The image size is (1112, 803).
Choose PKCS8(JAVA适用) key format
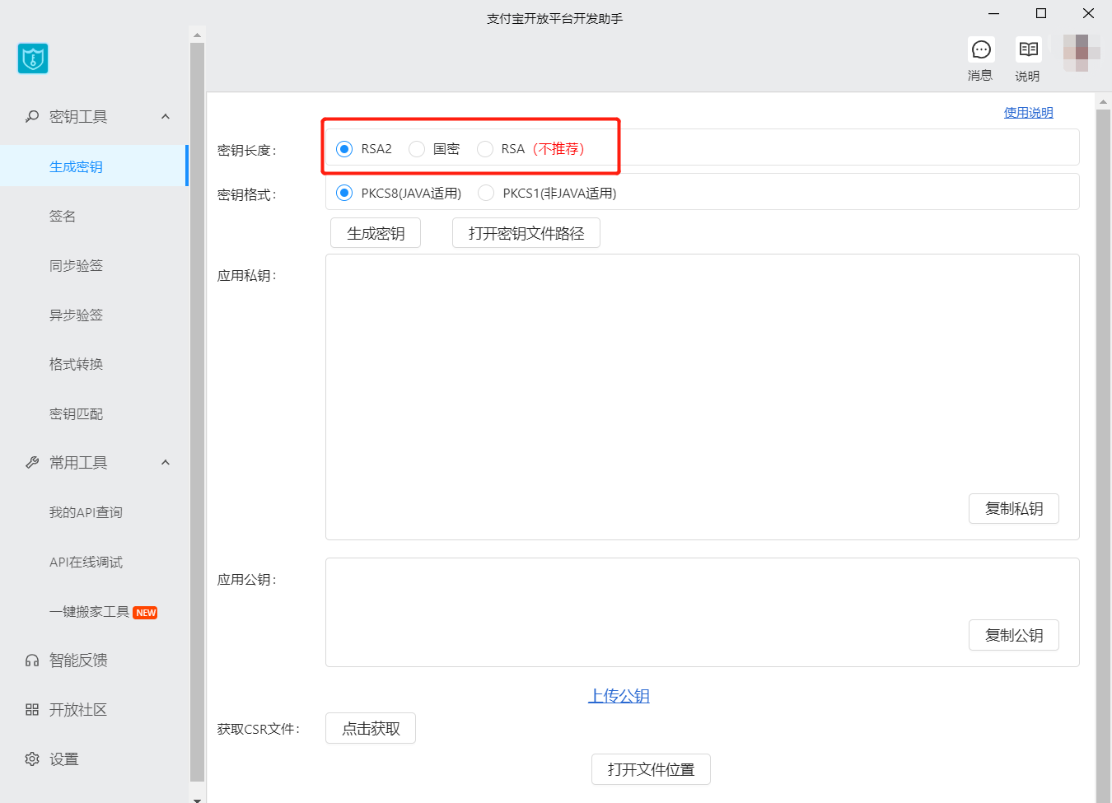pos(344,193)
